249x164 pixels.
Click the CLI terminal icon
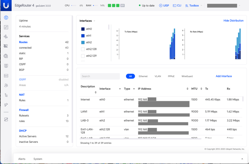pyautogui.click(x=174, y=5)
